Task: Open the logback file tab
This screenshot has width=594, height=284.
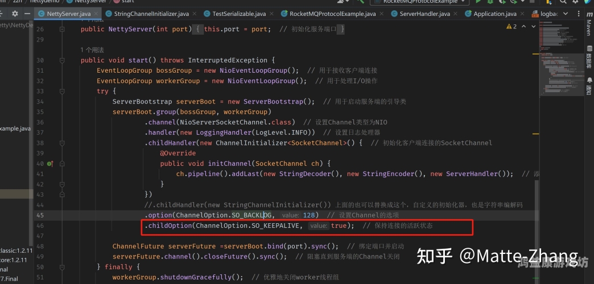Action: tap(545, 14)
